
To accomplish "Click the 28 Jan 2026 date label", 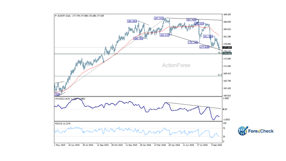I will 145,145.
